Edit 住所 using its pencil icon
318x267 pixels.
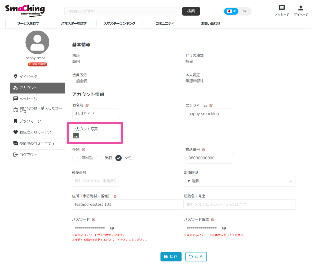[x=115, y=196]
